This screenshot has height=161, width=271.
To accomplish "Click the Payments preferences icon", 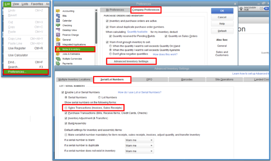I will point(58,63).
